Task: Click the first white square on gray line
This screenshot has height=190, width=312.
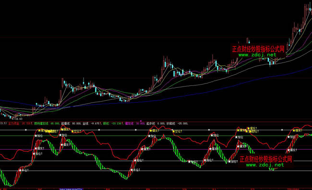Action: tap(25, 130)
